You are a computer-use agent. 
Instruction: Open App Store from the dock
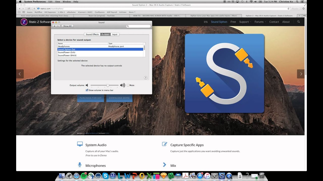[x=200, y=176]
